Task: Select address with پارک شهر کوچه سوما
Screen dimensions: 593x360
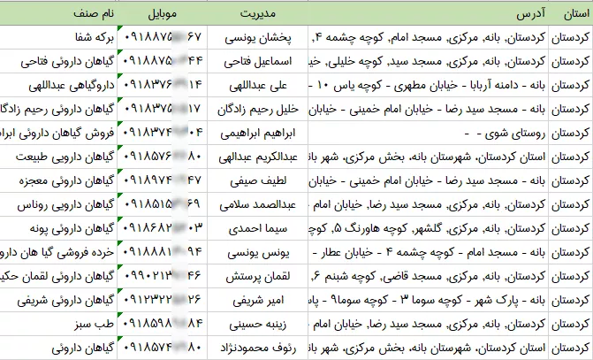Action: pyautogui.click(x=428, y=300)
